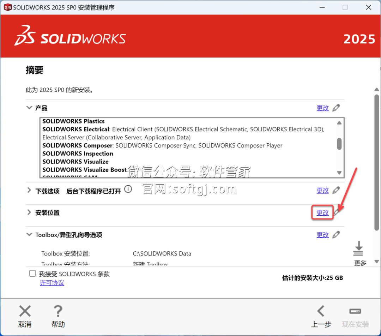Click the 取消 X icon
Image resolution: width=381 pixels, height=336 pixels.
point(25,311)
